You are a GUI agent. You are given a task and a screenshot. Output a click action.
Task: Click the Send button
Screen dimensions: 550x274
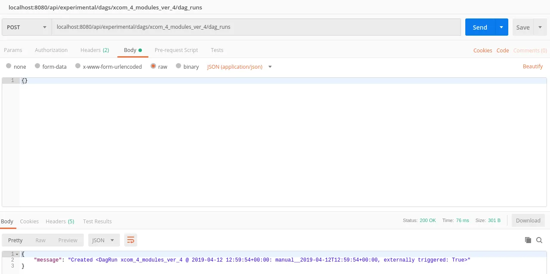click(480, 27)
